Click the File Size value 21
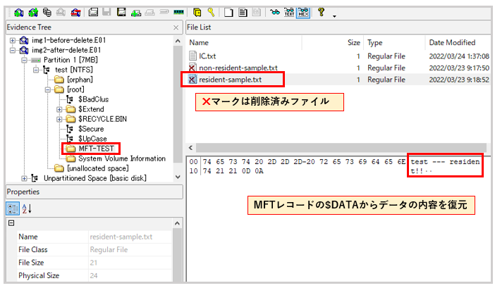 94,263
